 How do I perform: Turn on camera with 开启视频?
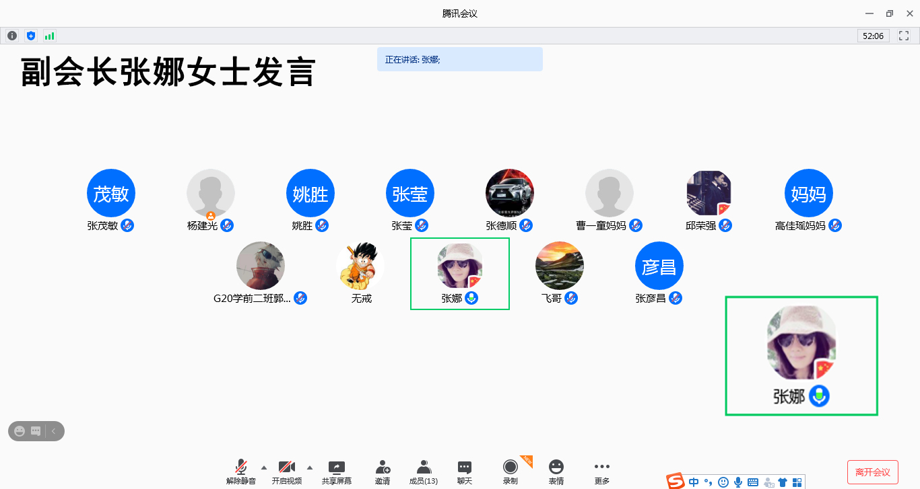[287, 472]
